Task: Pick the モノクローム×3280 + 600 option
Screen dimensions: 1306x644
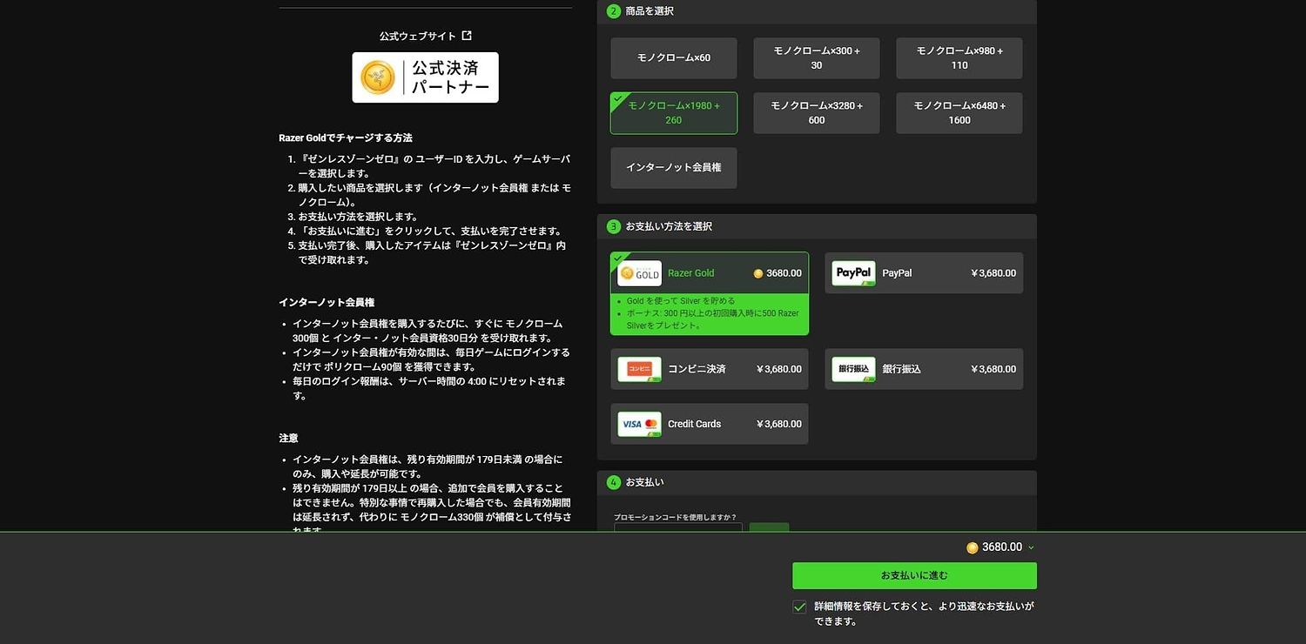Action: (816, 113)
